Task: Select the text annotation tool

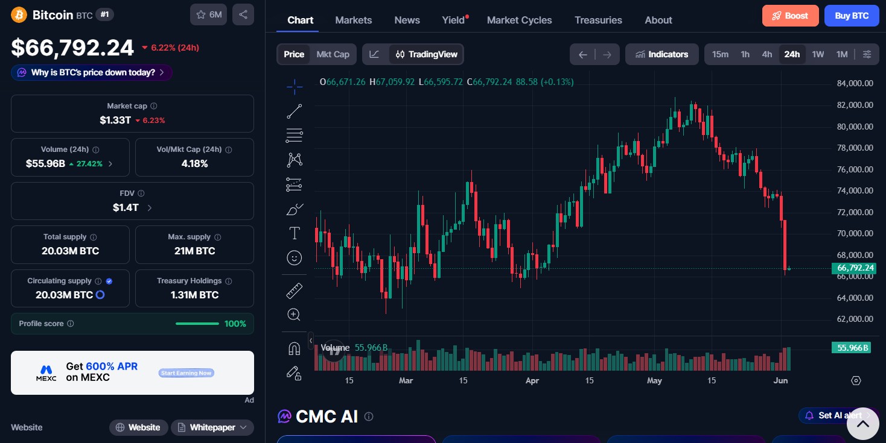Action: click(x=295, y=233)
